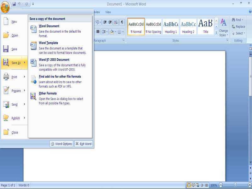Image resolution: width=252 pixels, height=189 pixels.
Task: Expand the Styles gallery More arrow
Action: pyautogui.click(x=216, y=32)
